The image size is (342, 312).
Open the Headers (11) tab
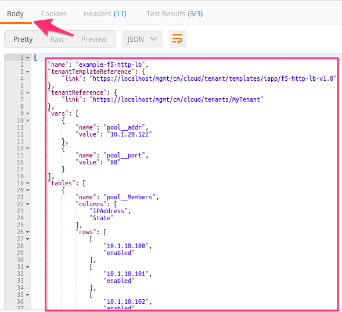coord(105,14)
